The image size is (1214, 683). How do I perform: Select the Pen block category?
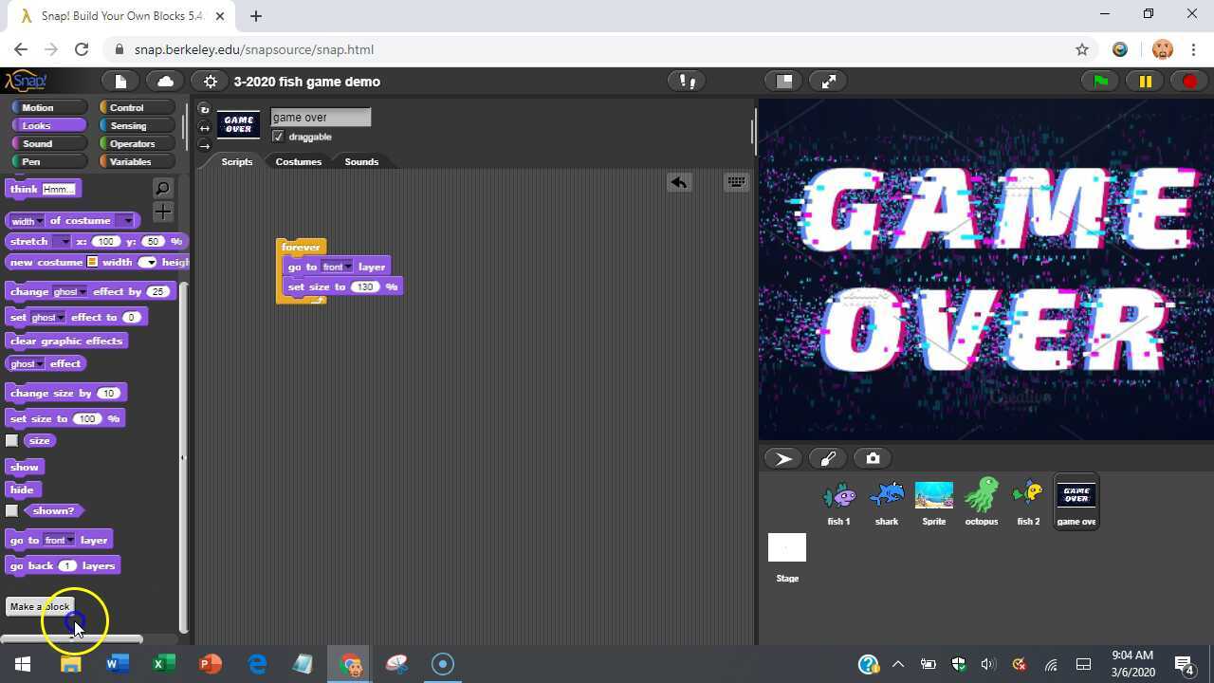coord(48,161)
